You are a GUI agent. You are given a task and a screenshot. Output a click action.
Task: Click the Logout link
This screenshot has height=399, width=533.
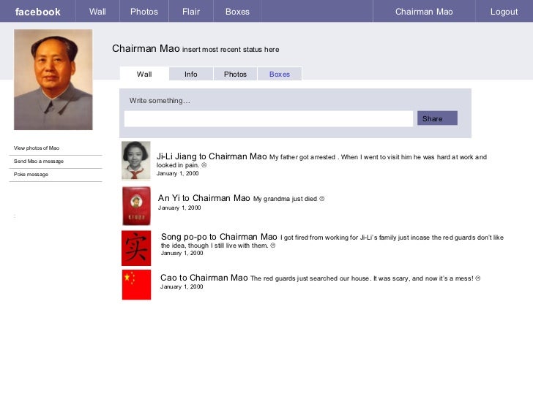tap(504, 12)
